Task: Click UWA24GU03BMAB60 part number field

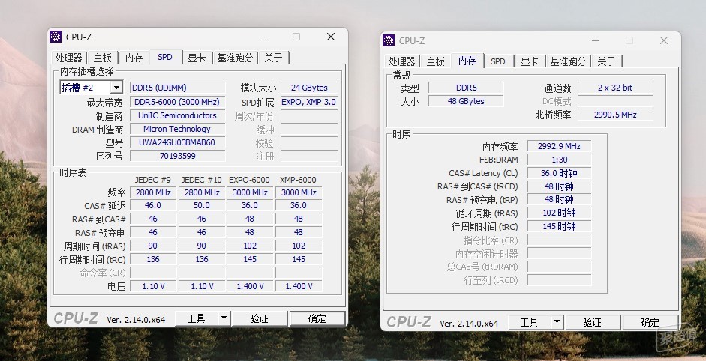Action: coord(177,142)
